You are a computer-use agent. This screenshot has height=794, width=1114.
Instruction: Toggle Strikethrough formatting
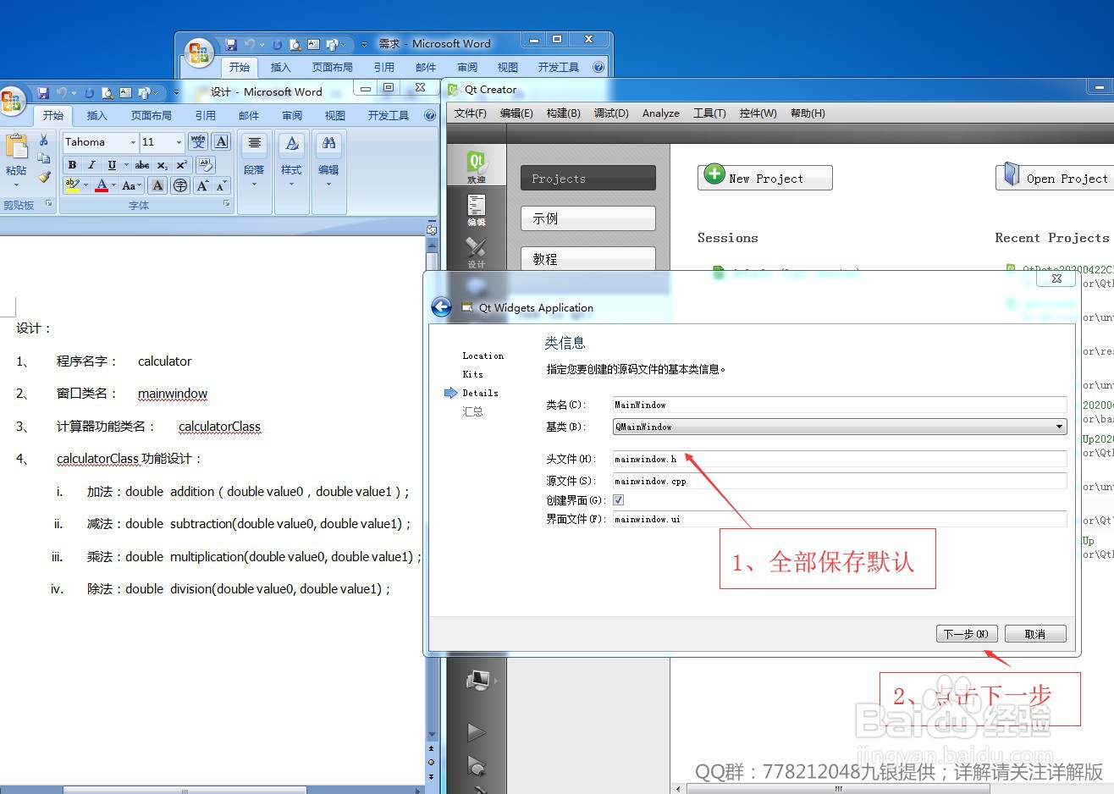click(142, 165)
